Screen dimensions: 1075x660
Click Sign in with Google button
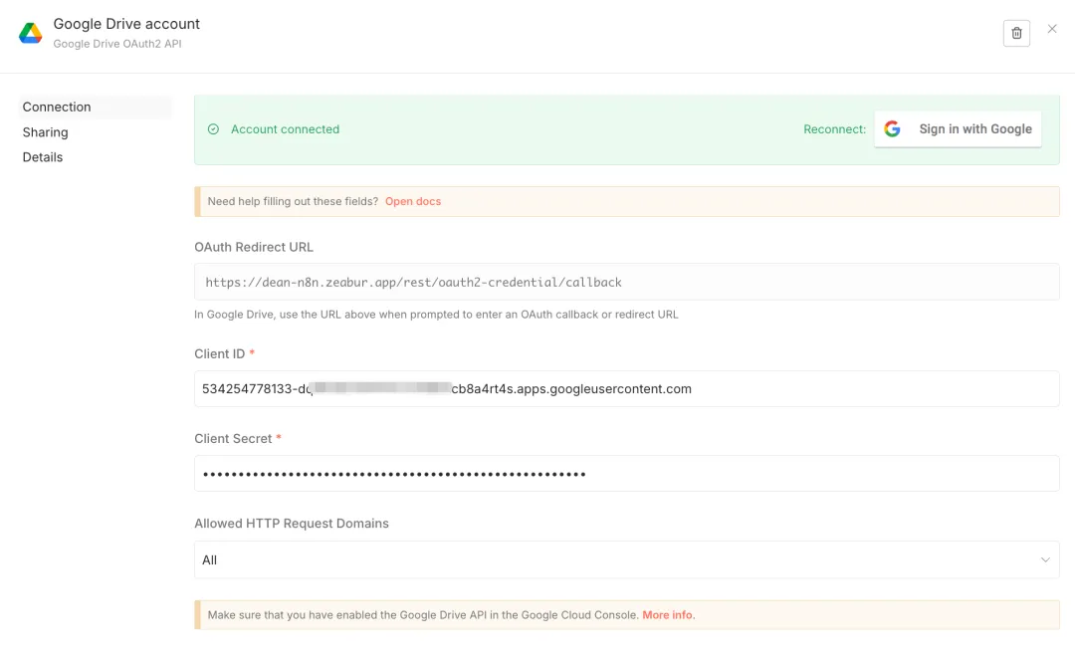point(958,128)
